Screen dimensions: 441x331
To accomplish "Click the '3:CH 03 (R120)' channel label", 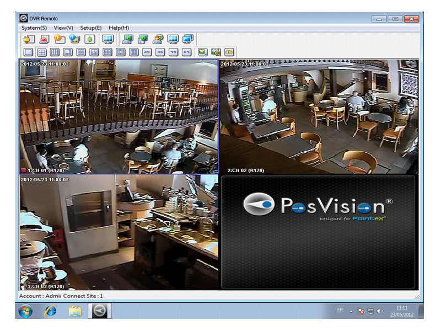I will pyautogui.click(x=46, y=286).
